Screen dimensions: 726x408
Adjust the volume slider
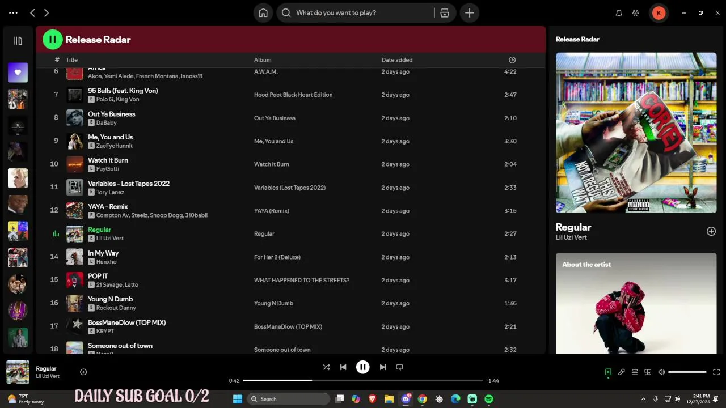[687, 372]
